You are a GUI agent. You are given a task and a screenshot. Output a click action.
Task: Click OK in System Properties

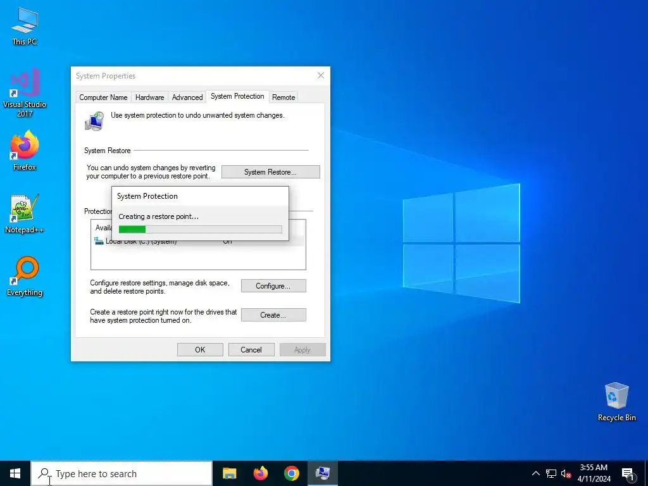click(200, 349)
